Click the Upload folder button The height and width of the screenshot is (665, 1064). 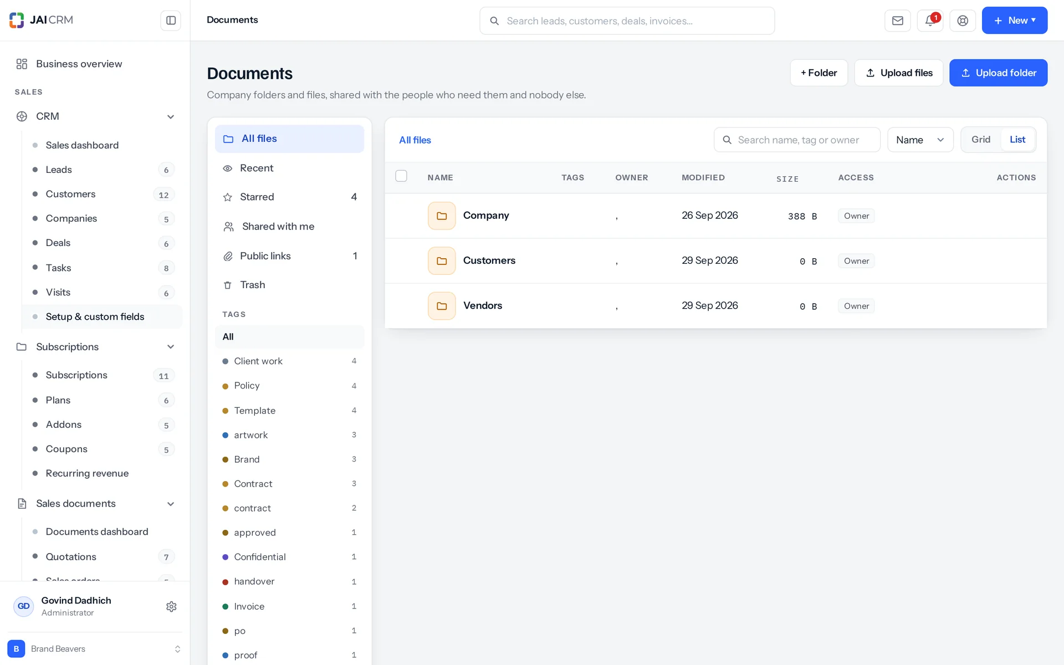[x=998, y=73]
